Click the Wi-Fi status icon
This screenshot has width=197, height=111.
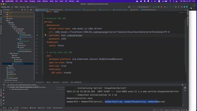170,1
